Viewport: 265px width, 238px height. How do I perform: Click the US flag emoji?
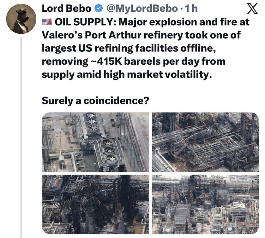coord(47,22)
